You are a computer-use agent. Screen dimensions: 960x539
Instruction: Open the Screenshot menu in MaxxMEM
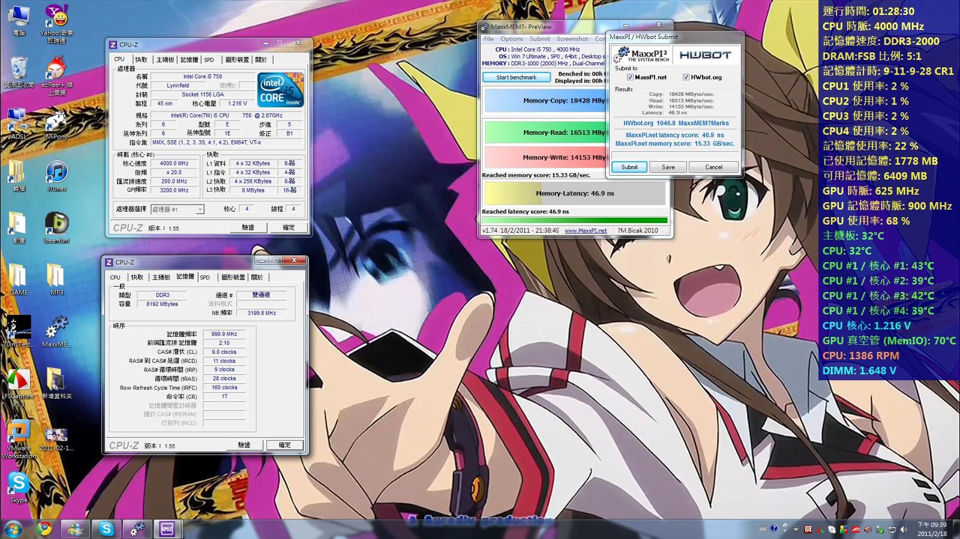(x=572, y=39)
